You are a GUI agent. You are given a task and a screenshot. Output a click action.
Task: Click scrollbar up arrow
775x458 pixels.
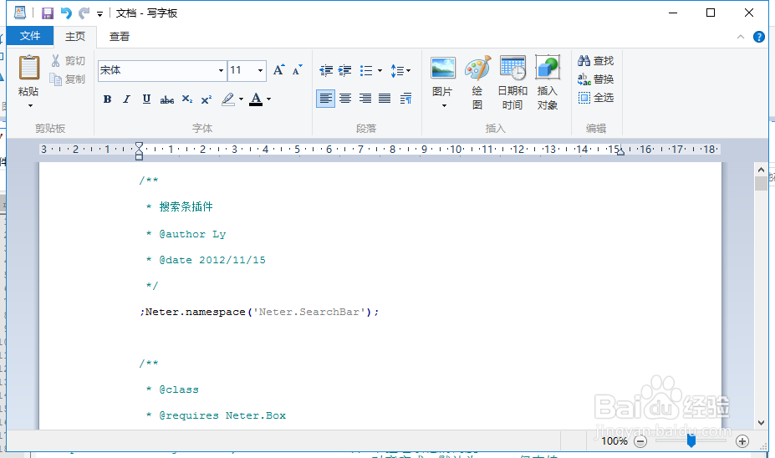(x=761, y=170)
